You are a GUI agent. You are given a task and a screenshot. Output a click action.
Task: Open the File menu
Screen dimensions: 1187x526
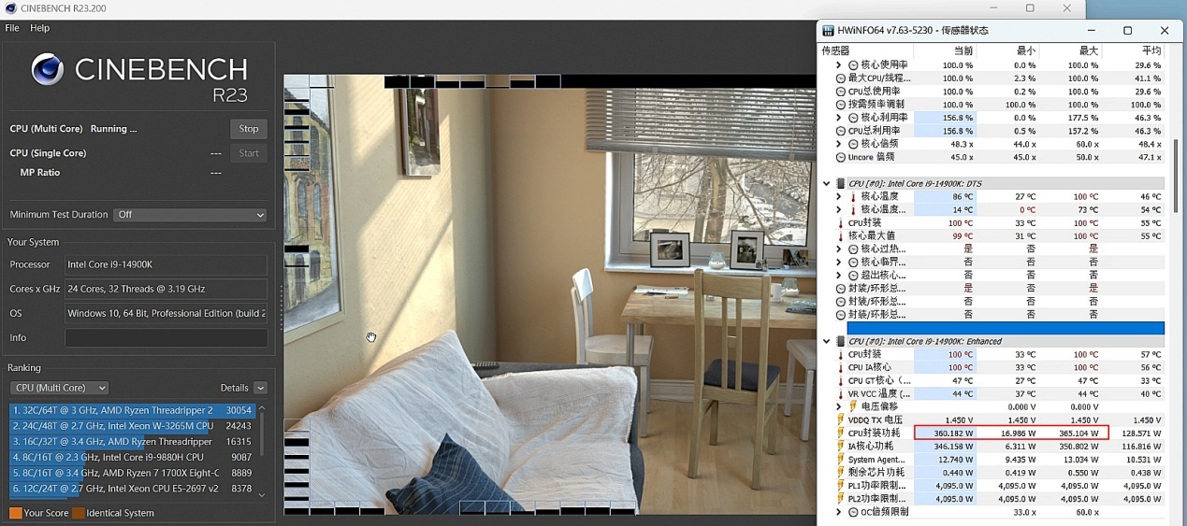pyautogui.click(x=12, y=28)
